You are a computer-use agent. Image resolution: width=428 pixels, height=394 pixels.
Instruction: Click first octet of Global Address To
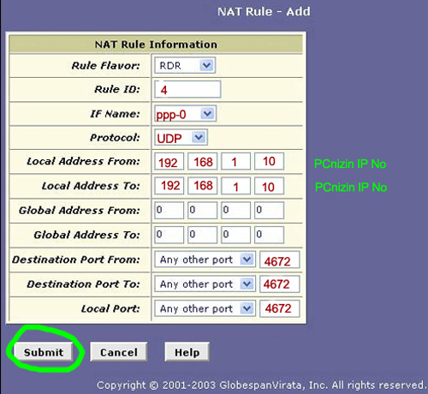[x=169, y=235]
